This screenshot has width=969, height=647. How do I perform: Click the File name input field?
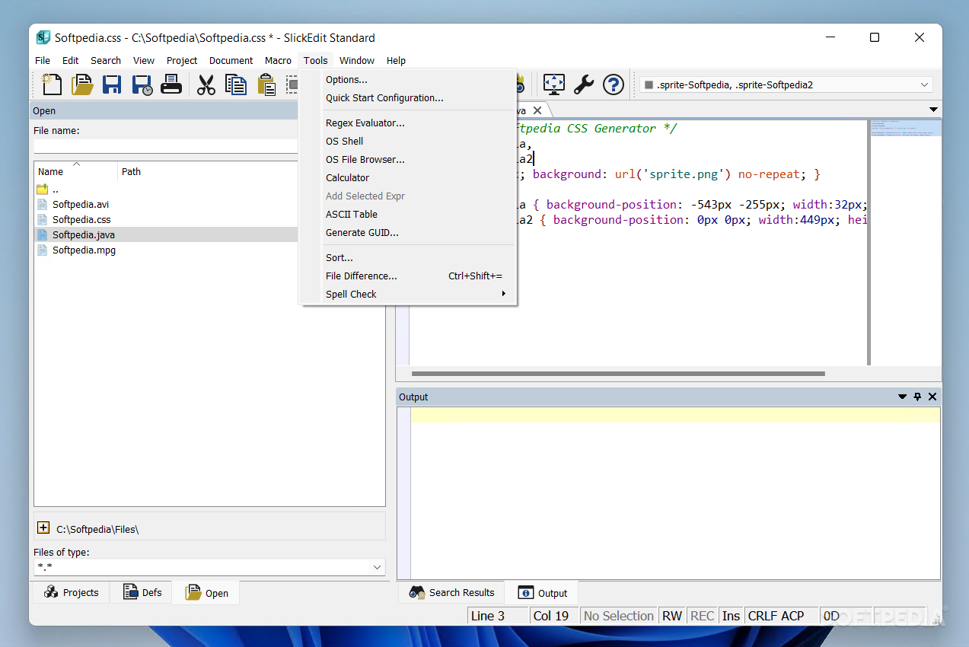pyautogui.click(x=166, y=146)
